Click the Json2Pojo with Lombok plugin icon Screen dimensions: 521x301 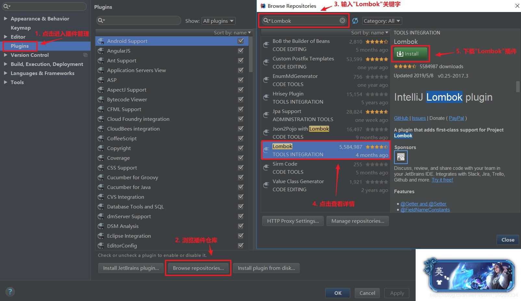[x=266, y=133]
